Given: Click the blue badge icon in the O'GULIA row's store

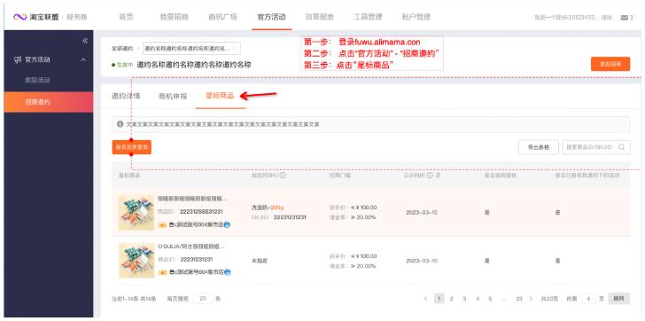Looking at the screenshot, I should [227, 272].
